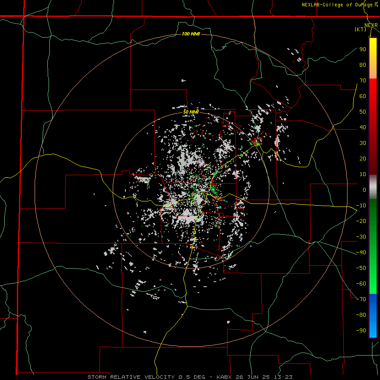
Task: Click the -90 value on the velocity scale
Action: (361, 331)
